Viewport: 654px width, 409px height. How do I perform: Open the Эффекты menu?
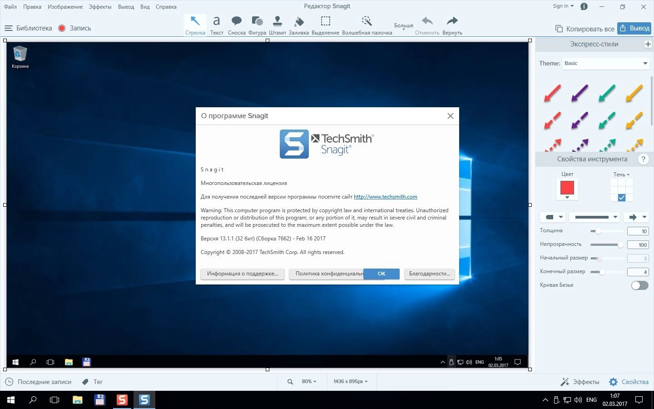point(100,7)
